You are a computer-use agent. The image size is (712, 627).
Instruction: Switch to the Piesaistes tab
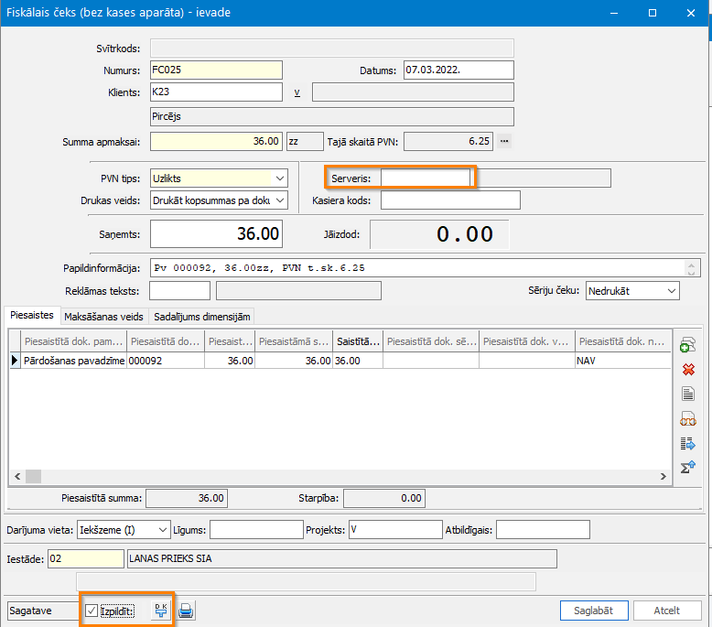[x=32, y=315]
